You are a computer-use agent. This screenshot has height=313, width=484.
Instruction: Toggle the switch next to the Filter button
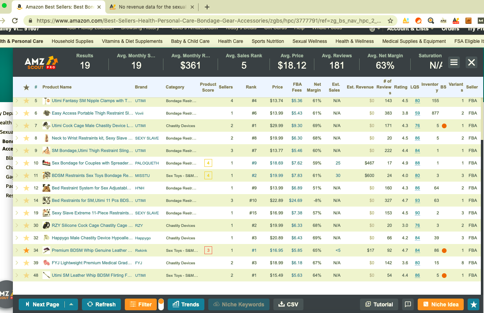tap(161, 304)
